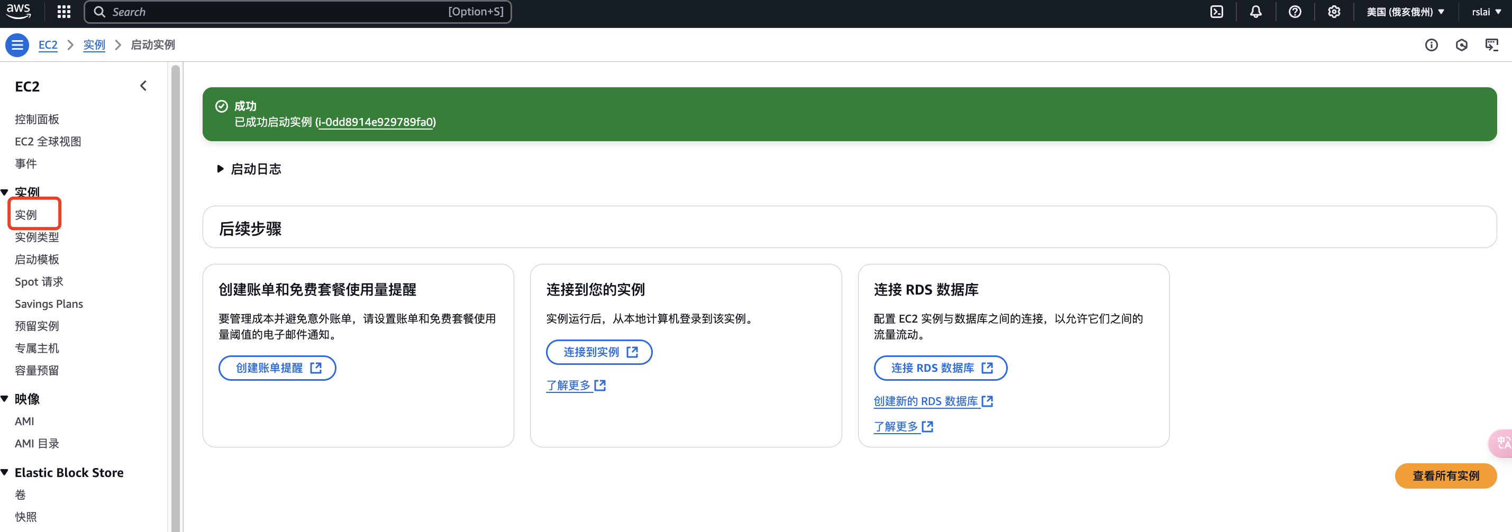Click the sidebar vertical scrollbar
The width and height of the screenshot is (1512, 532).
tap(175, 298)
